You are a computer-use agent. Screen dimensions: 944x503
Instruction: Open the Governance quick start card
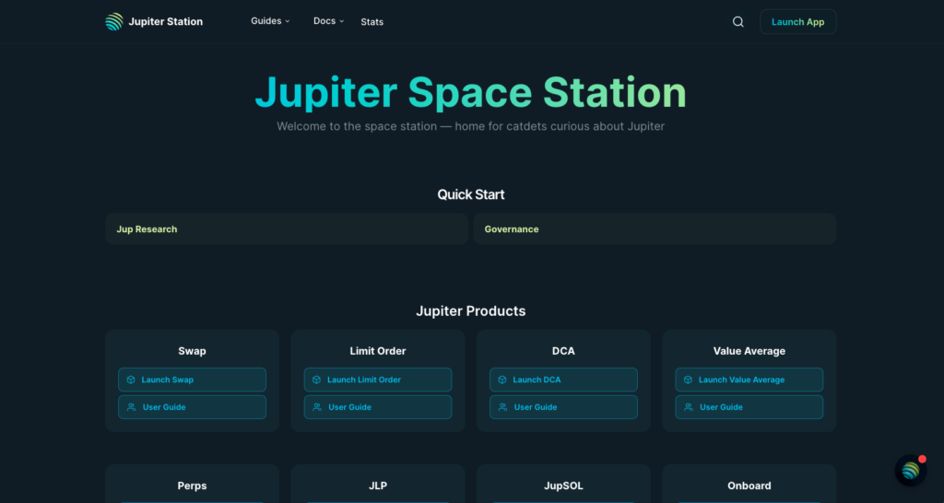pyautogui.click(x=655, y=229)
